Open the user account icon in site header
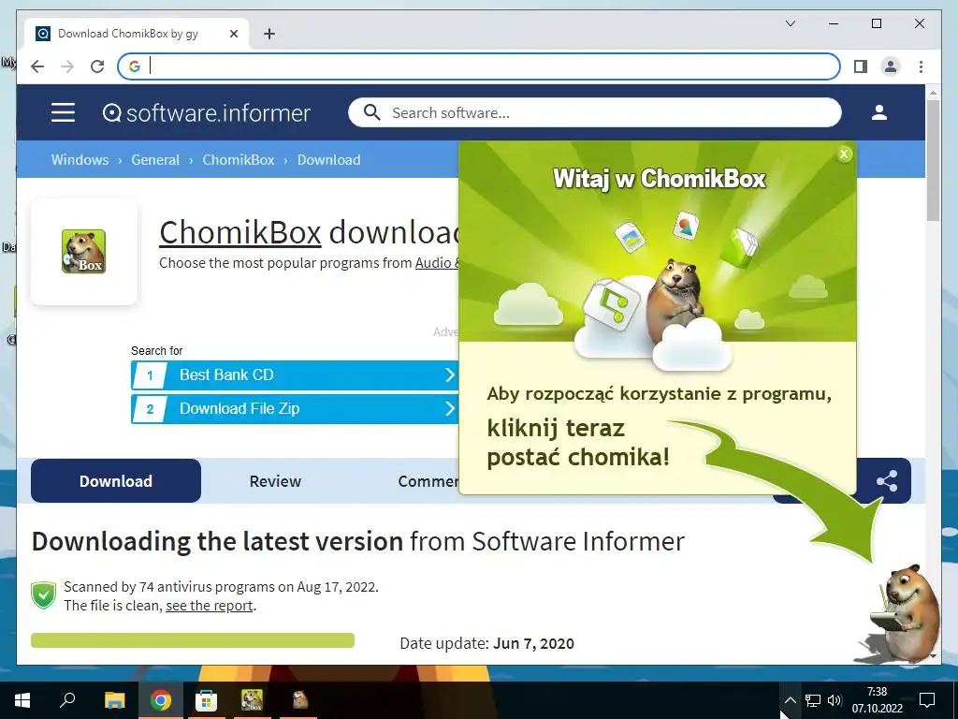 (x=879, y=112)
